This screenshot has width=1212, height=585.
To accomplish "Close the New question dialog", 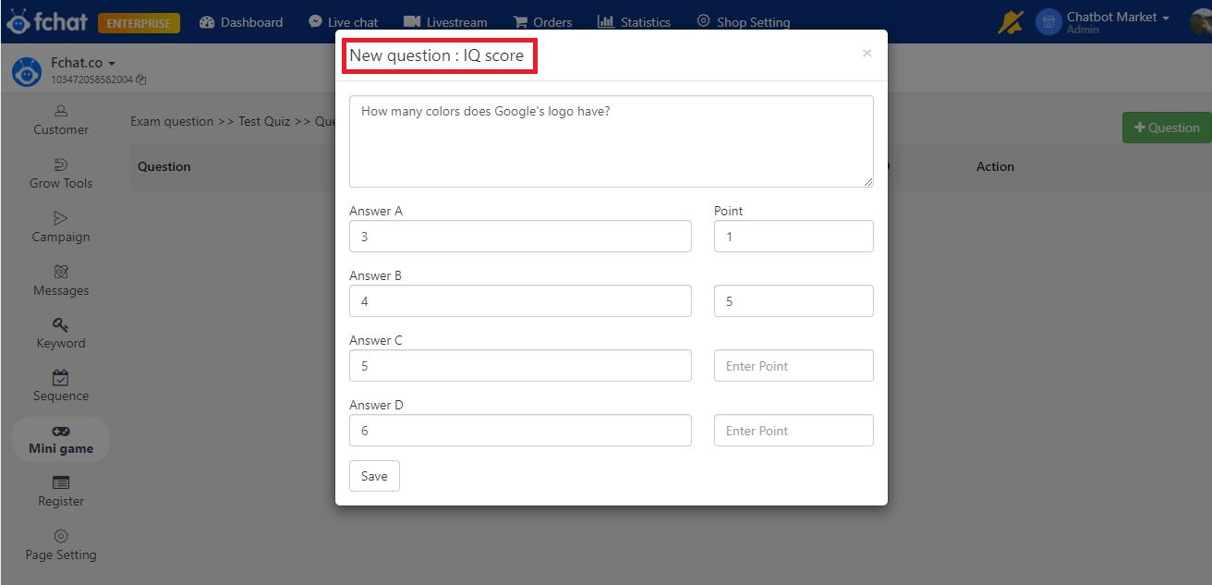I will [867, 54].
